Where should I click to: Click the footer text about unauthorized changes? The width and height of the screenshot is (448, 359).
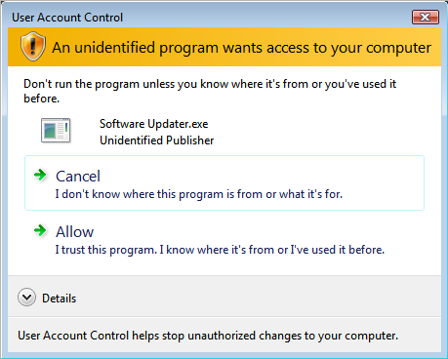[208, 336]
